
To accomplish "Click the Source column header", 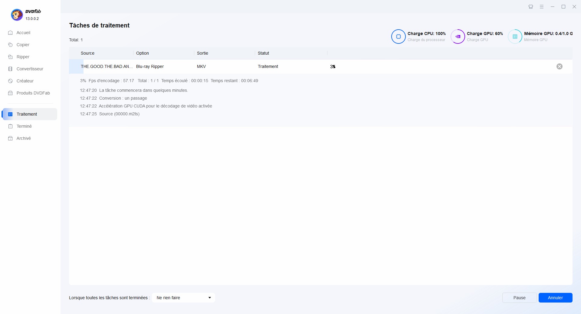I will (x=87, y=53).
